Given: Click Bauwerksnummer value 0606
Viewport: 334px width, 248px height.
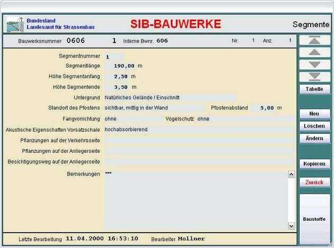Looking at the screenshot, I should (x=76, y=40).
